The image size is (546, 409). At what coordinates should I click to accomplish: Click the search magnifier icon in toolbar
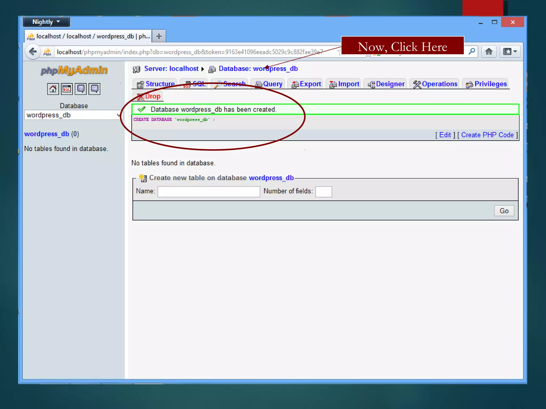click(472, 51)
